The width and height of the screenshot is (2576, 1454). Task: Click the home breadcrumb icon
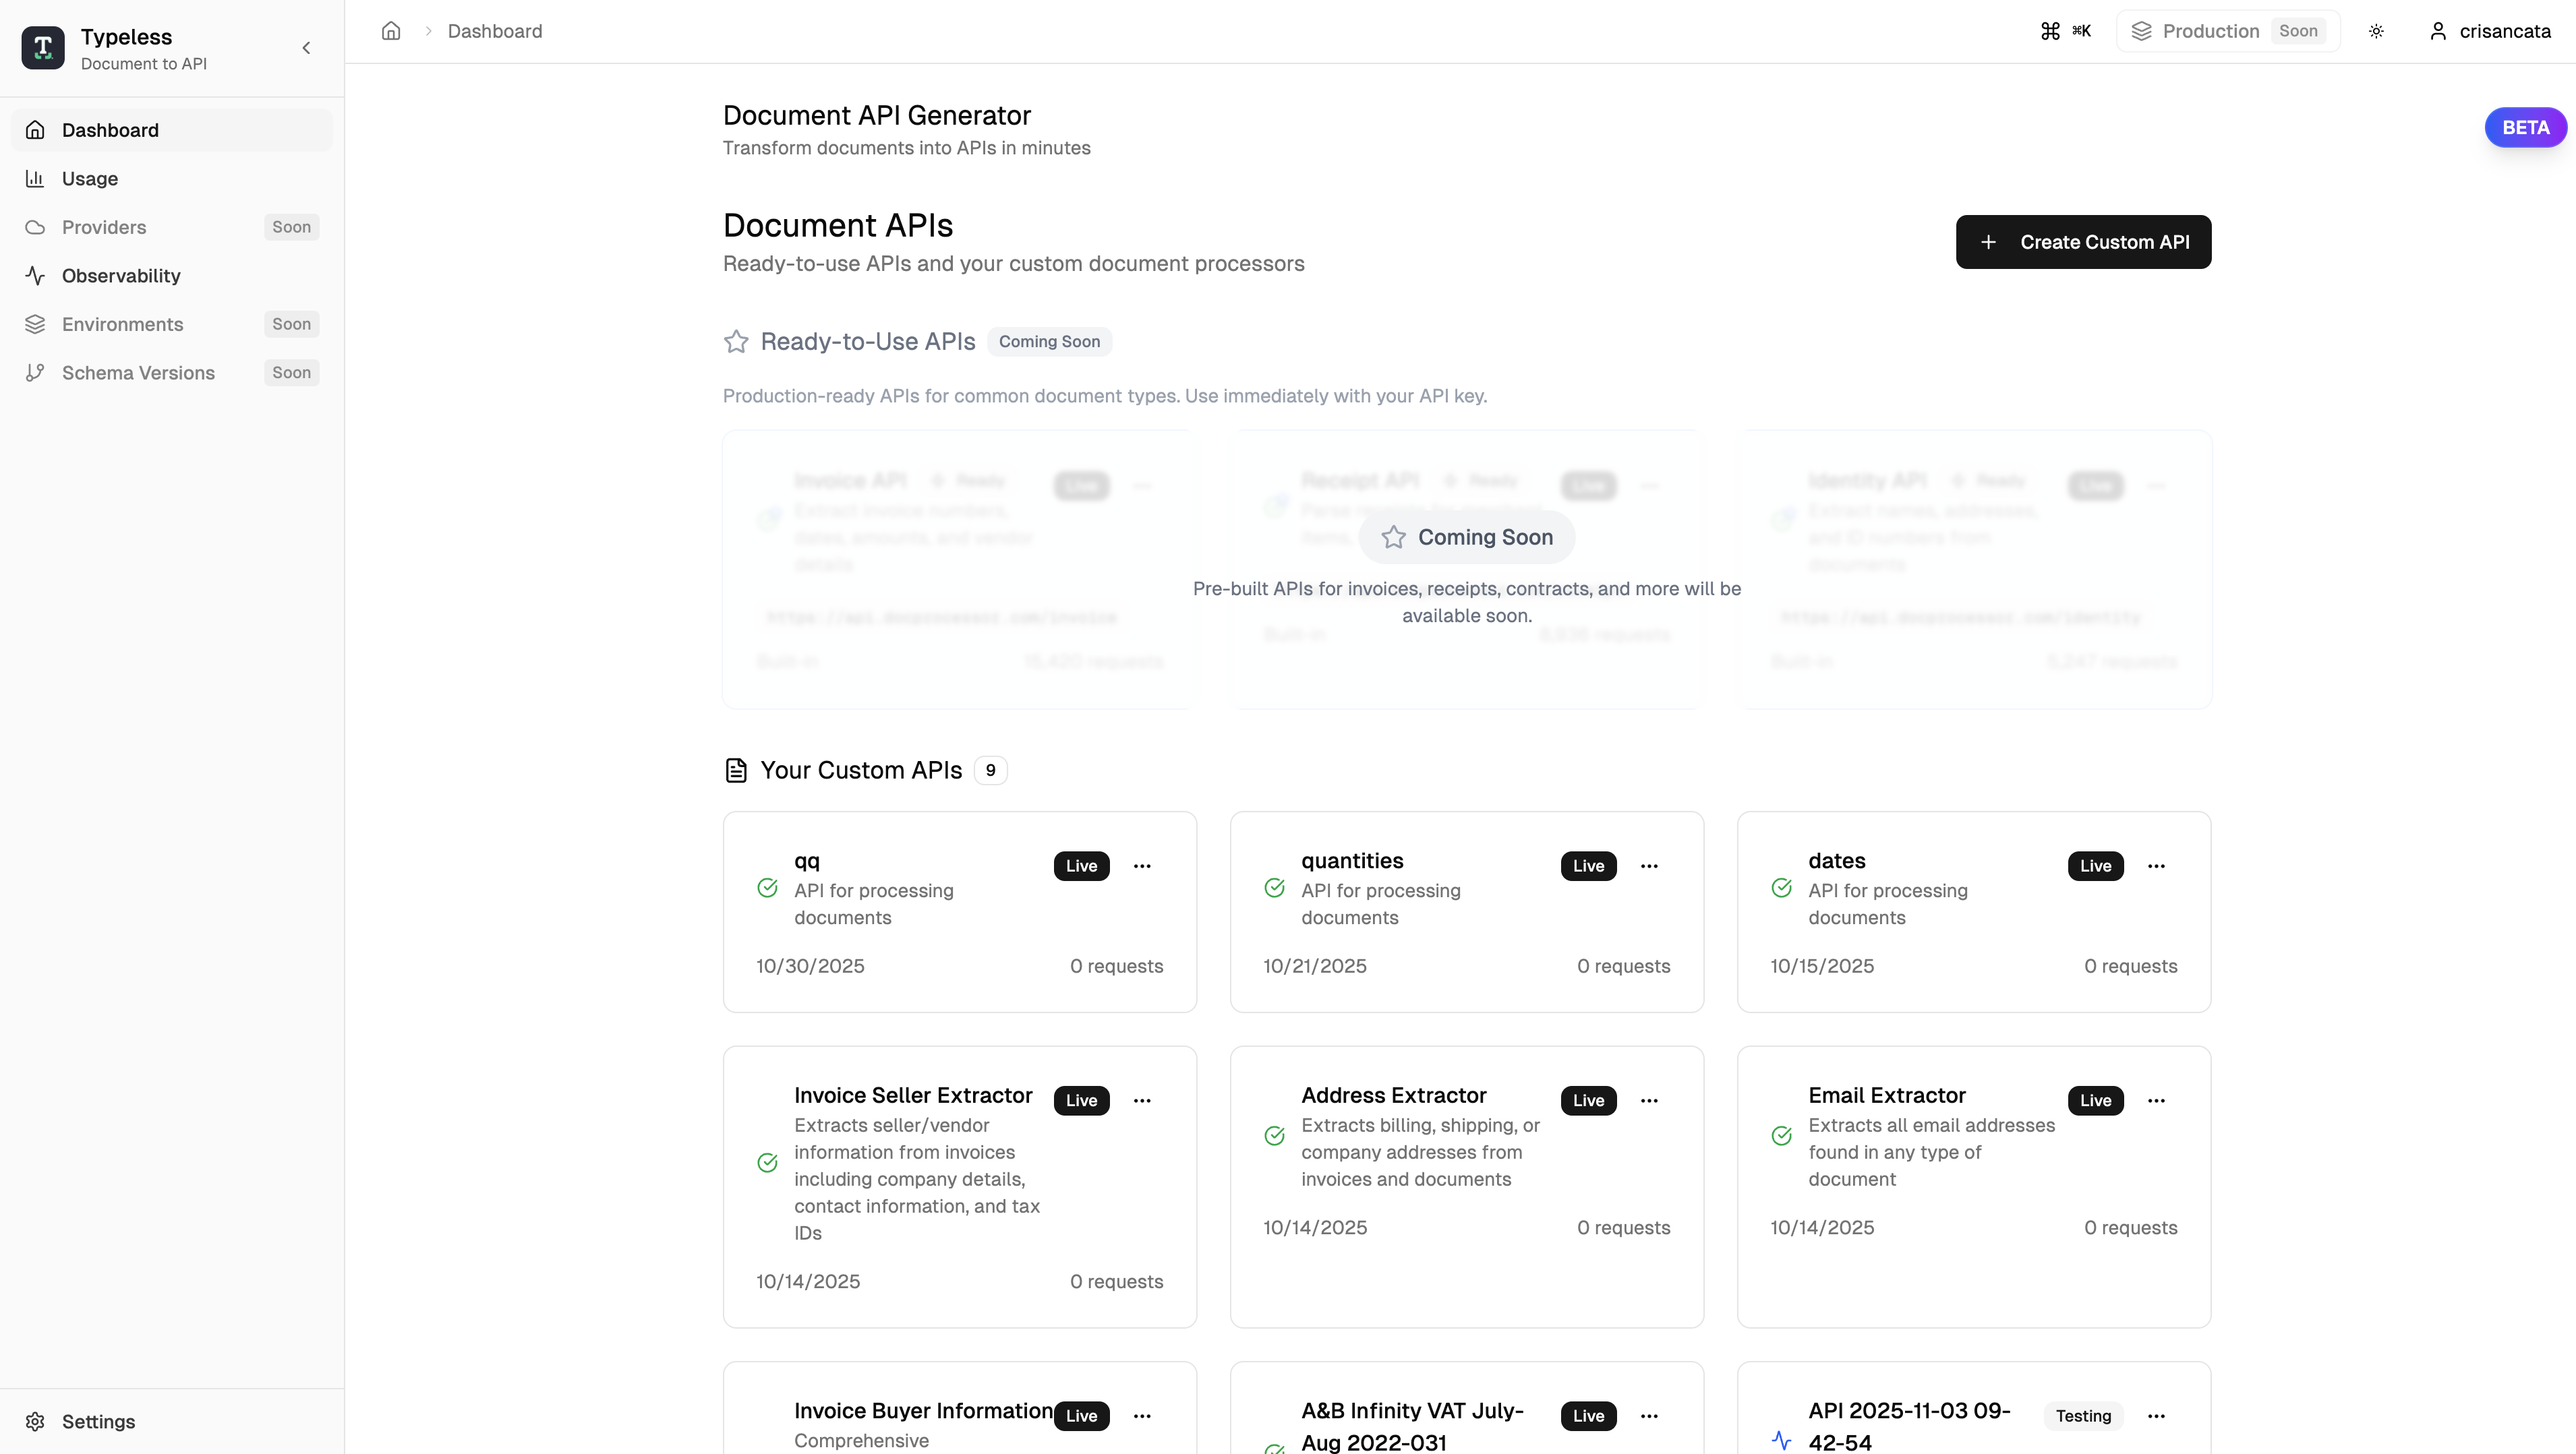pyautogui.click(x=390, y=31)
